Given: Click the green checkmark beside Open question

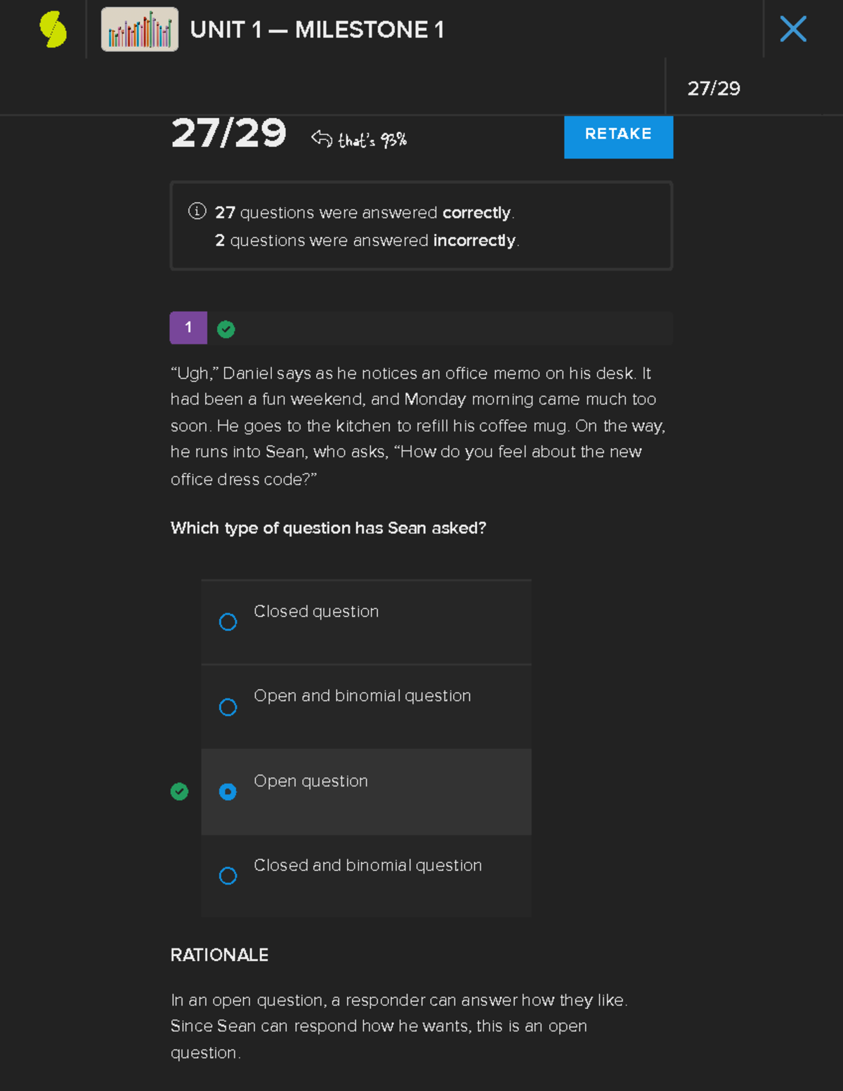Looking at the screenshot, I should (179, 792).
